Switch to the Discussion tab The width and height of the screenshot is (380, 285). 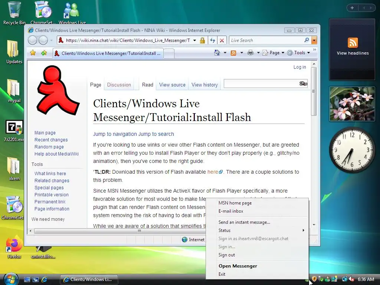(119, 85)
